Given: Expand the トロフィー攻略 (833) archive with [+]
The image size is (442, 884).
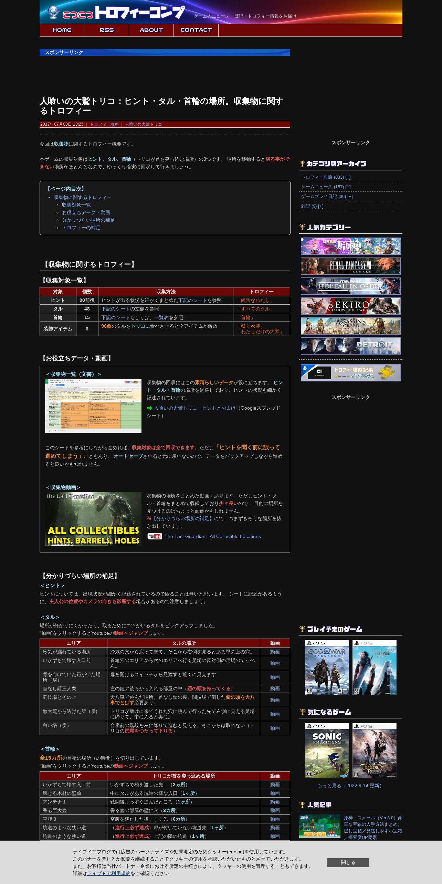Looking at the screenshot, I should [x=348, y=177].
